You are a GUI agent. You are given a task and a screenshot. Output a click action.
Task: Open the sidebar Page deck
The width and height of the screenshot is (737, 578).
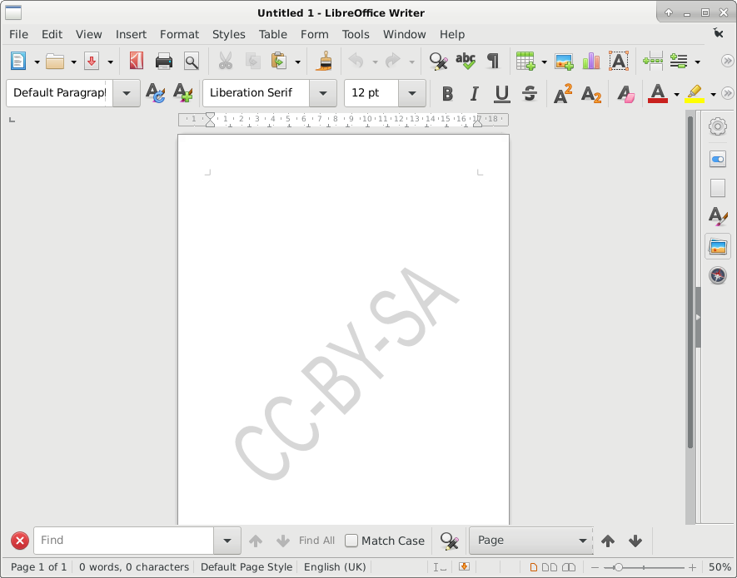(718, 188)
